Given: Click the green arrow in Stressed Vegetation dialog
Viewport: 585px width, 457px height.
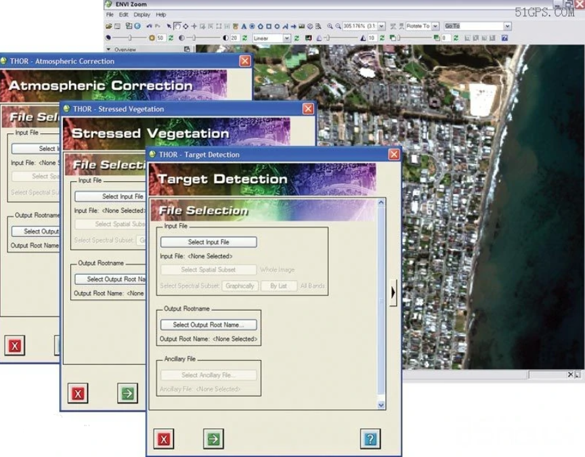Looking at the screenshot, I should 127,393.
